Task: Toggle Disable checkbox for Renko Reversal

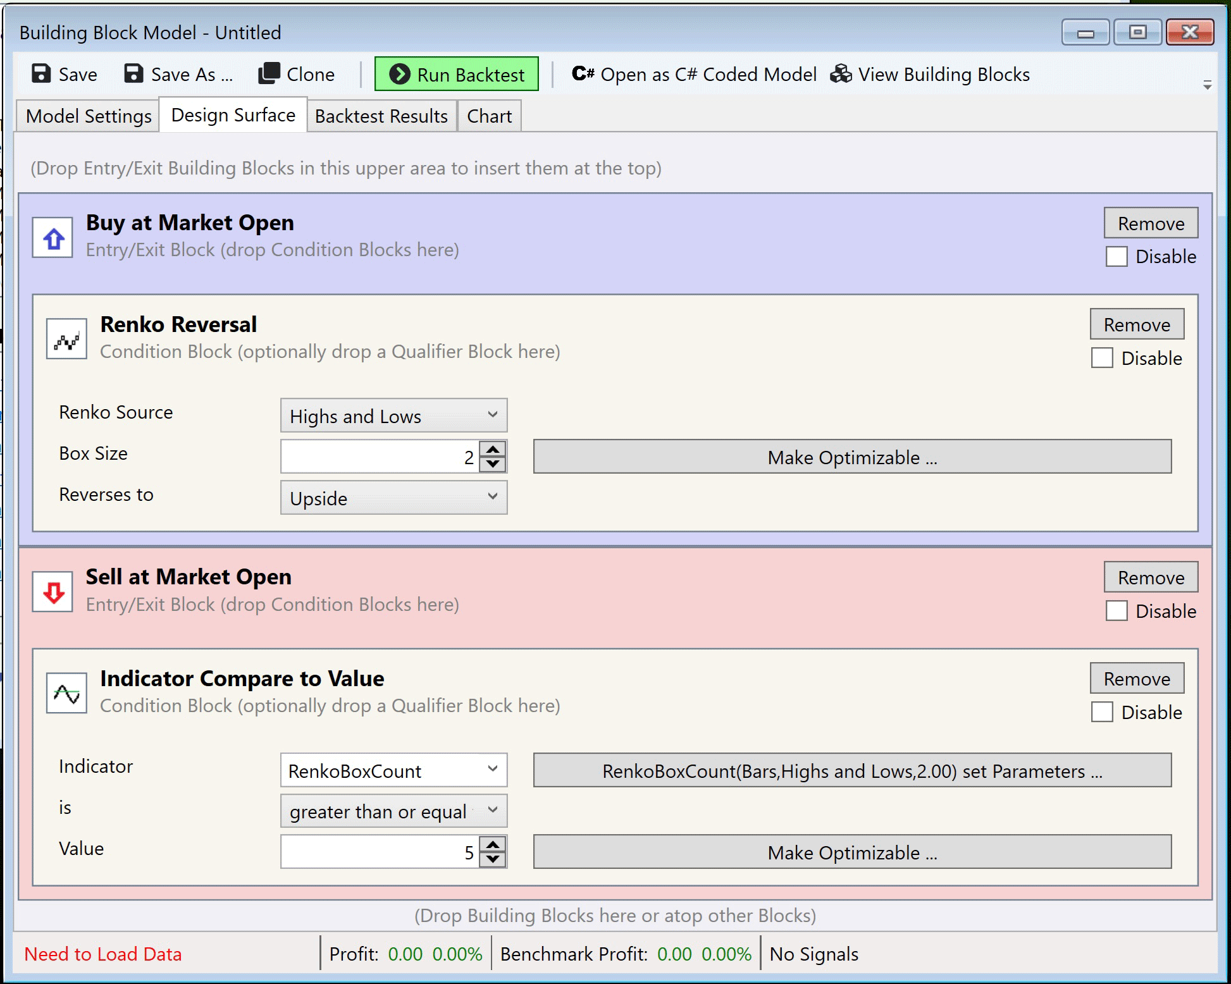Action: [1102, 358]
